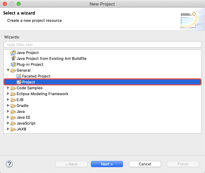Image resolution: width=205 pixels, height=173 pixels.
Task: Focus the type filter text field
Action: click(x=102, y=45)
